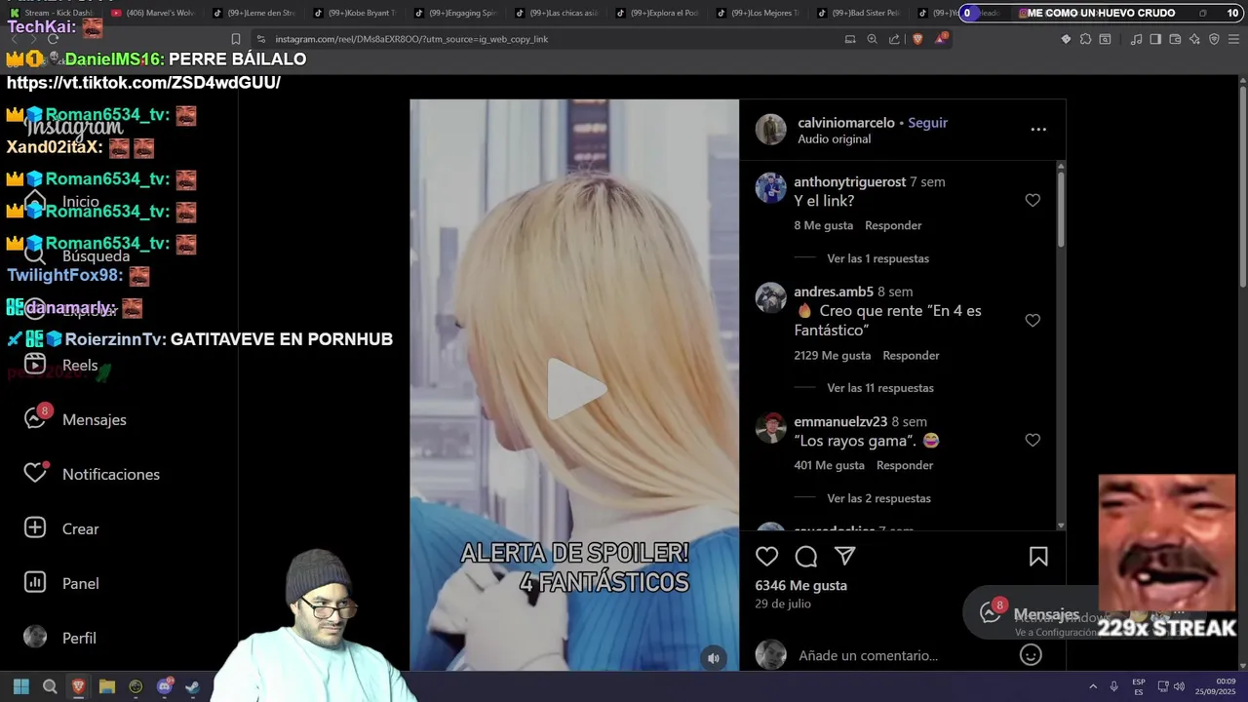
Task: Click the Notificaciones heart icon in the sidebar
Action: (35, 473)
